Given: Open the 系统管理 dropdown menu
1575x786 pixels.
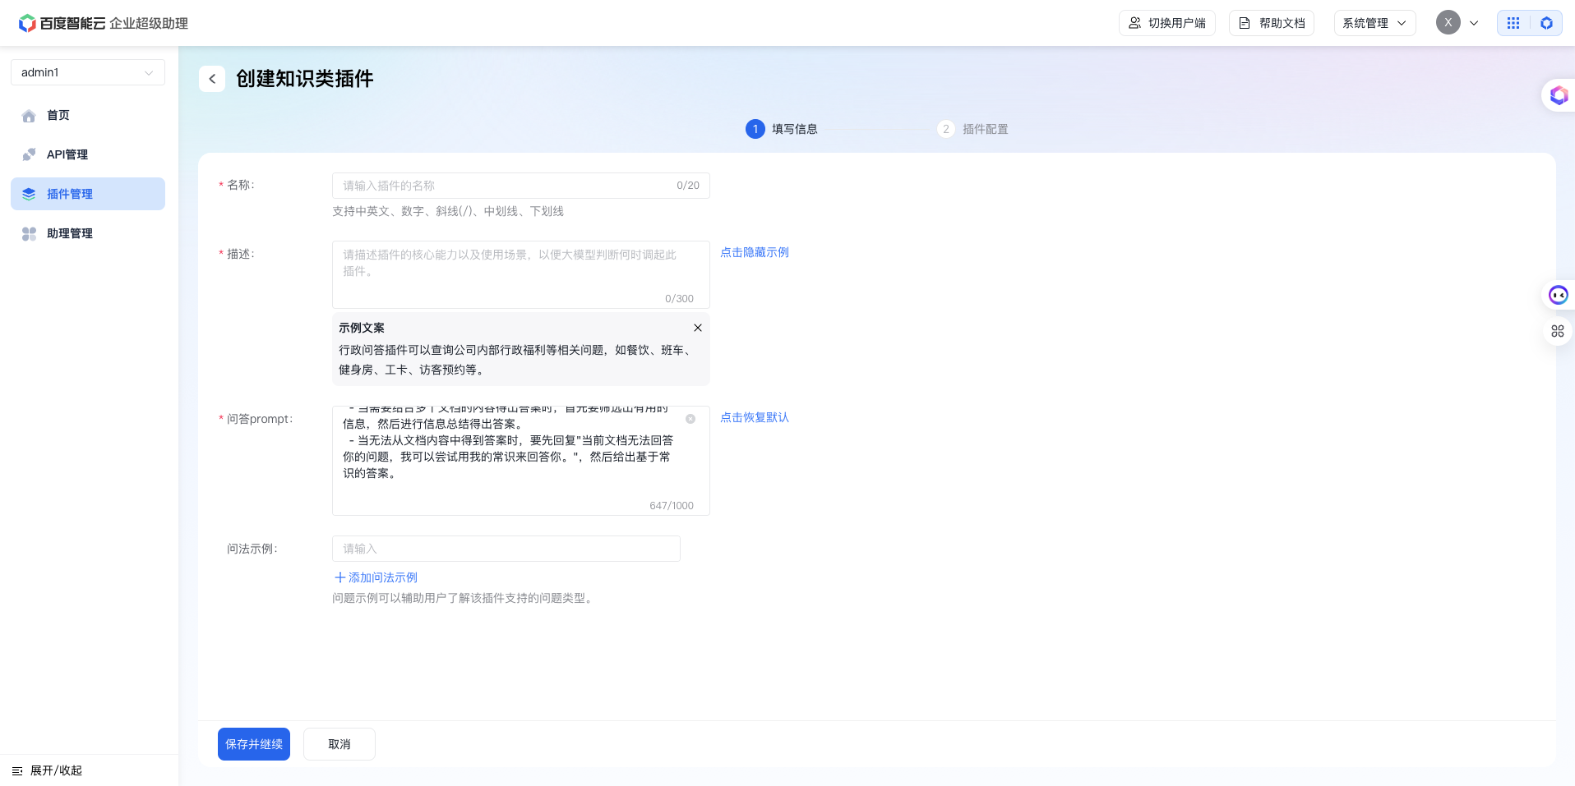Looking at the screenshot, I should pos(1374,23).
